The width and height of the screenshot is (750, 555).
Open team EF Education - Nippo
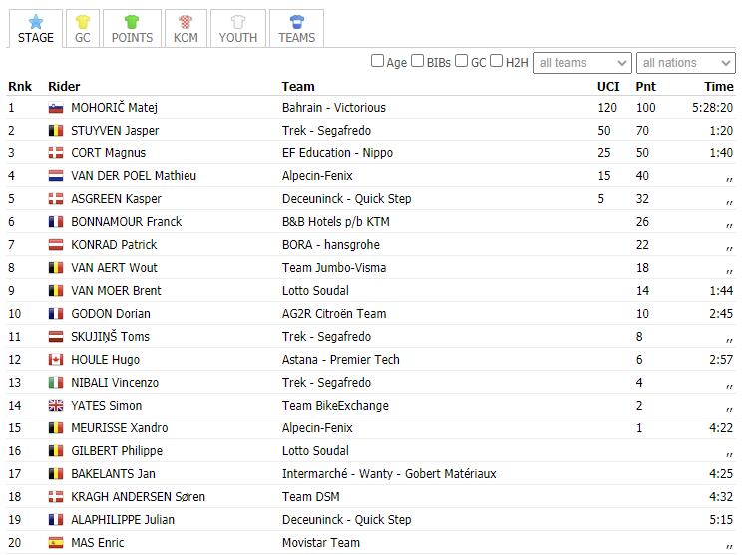pos(337,153)
